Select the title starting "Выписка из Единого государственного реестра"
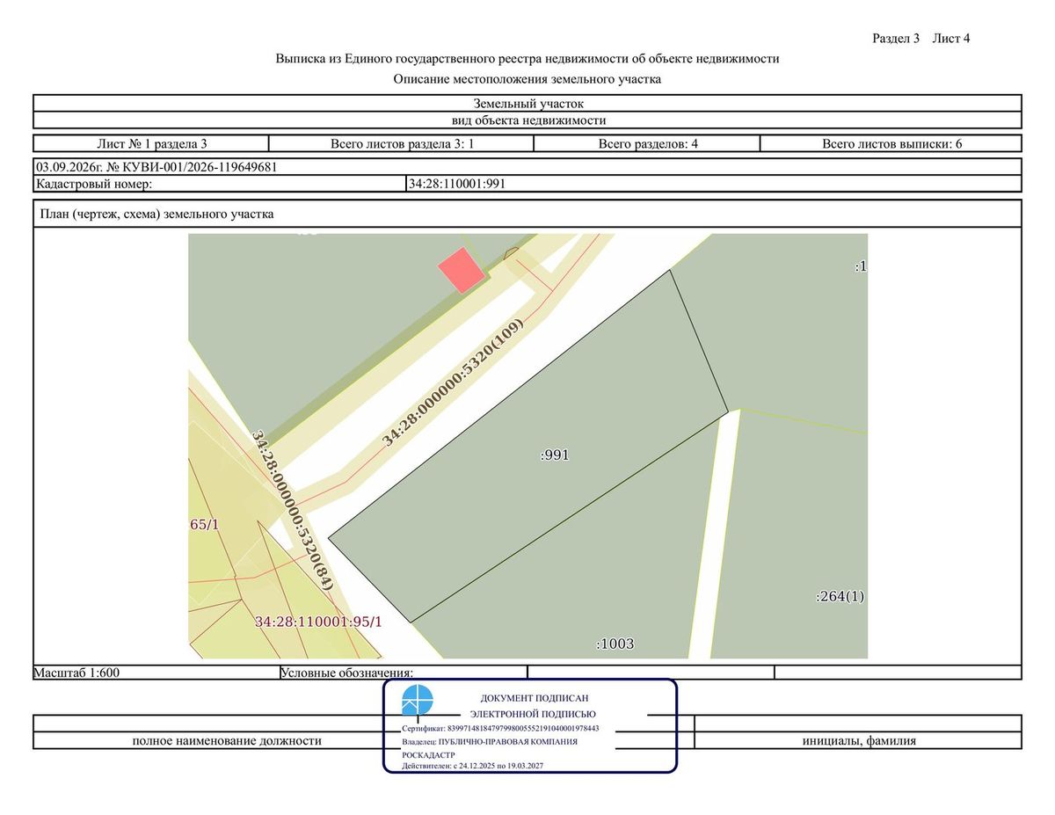This screenshot has width=1055, height=815. pos(527,59)
